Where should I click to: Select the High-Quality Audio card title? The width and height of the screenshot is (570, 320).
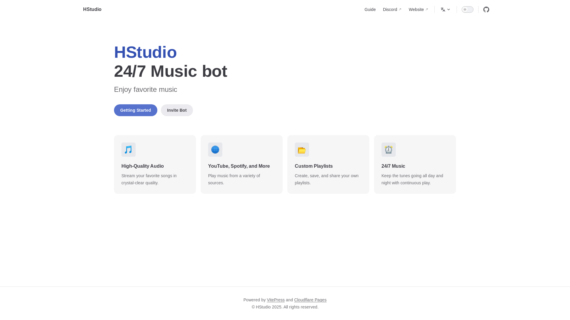click(x=142, y=166)
